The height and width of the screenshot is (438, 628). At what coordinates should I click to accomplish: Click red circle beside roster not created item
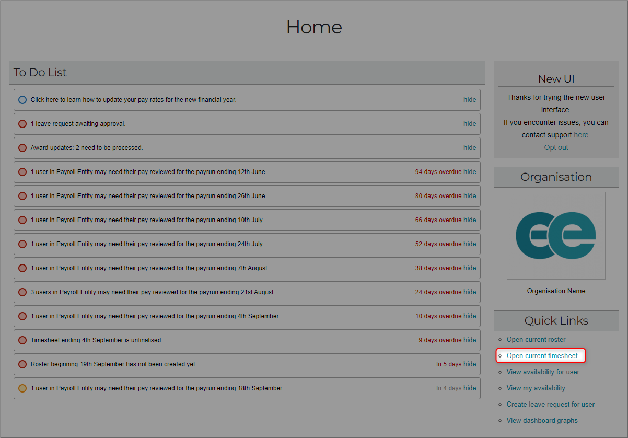click(x=22, y=364)
